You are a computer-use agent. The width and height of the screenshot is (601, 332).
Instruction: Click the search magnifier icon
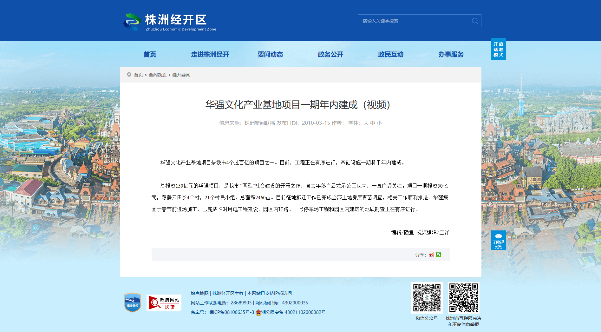click(474, 21)
